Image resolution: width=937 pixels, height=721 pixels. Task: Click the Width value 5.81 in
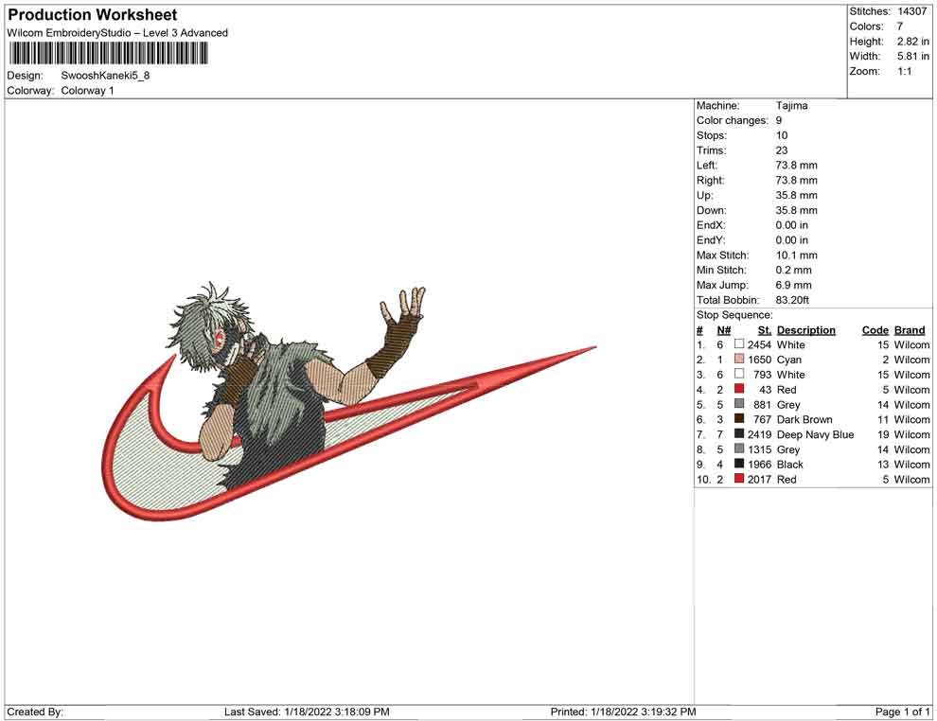tap(913, 56)
